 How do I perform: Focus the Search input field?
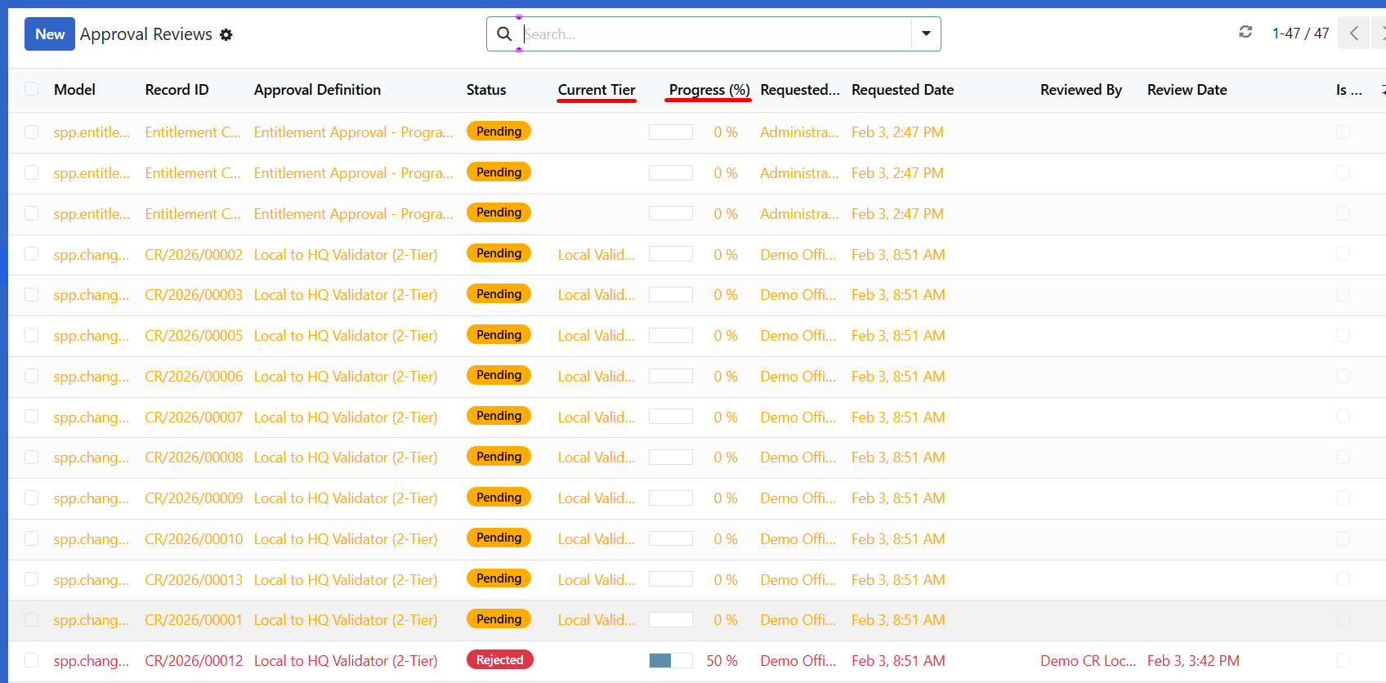point(715,34)
